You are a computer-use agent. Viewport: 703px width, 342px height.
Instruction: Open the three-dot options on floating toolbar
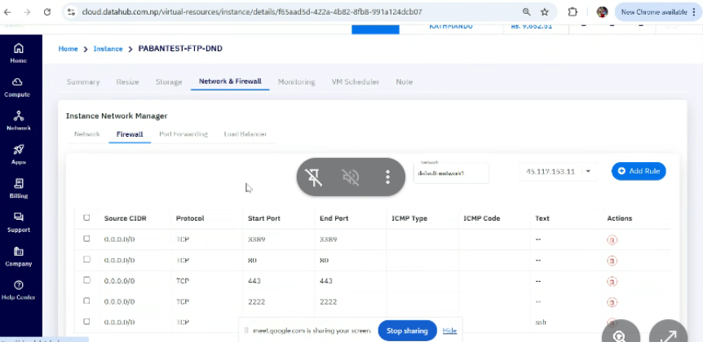pos(388,178)
